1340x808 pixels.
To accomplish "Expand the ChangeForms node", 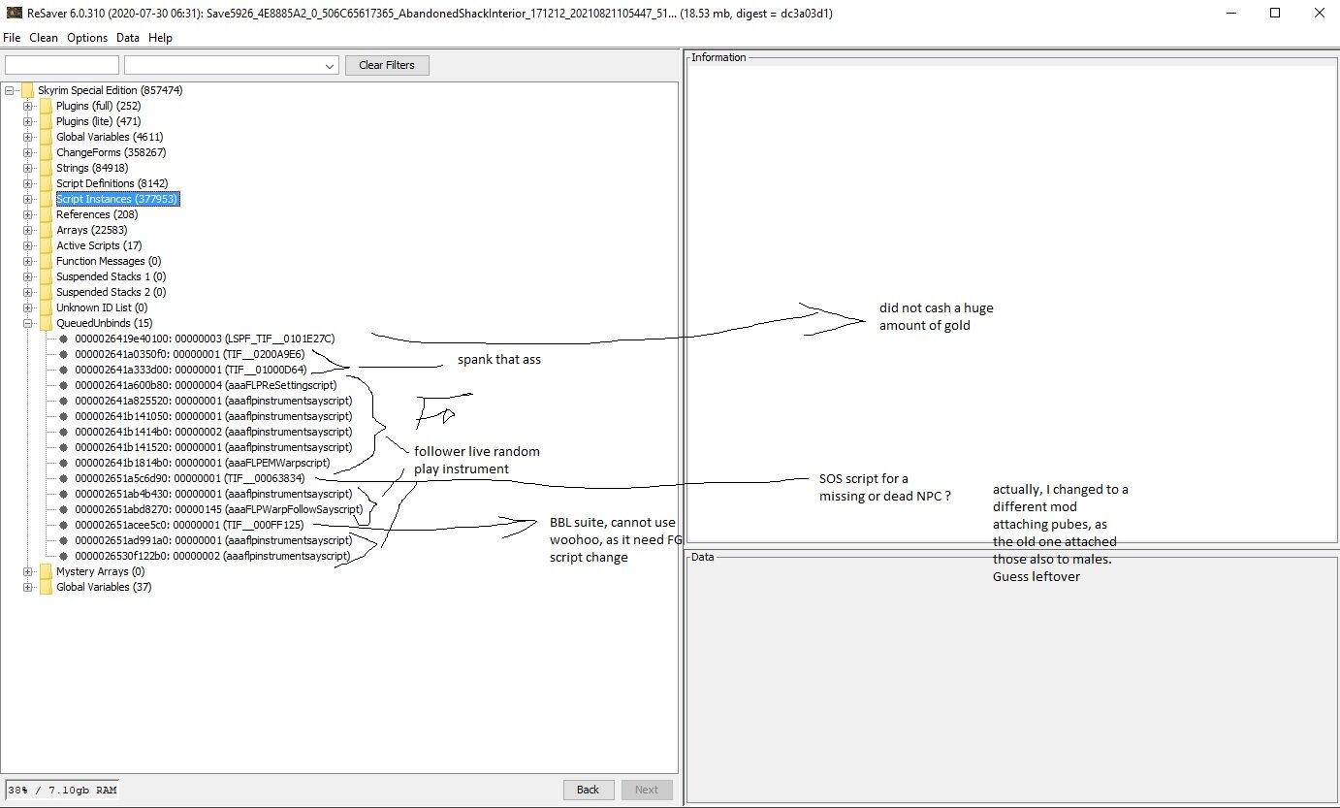I will pyautogui.click(x=28, y=152).
